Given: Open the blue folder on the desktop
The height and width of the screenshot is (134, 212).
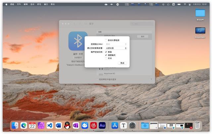Looking at the screenshot, I should point(200,13).
